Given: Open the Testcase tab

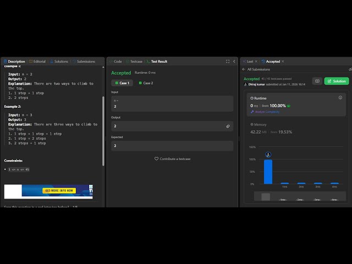Looking at the screenshot, I should pos(135,62).
